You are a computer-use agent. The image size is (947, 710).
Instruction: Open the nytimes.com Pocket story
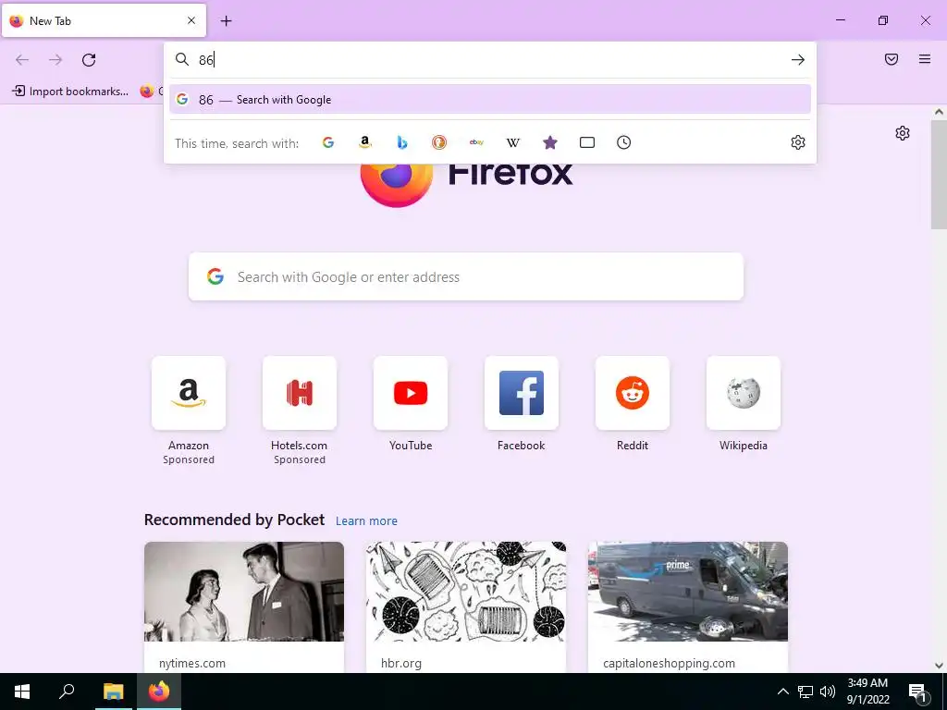coord(244,606)
